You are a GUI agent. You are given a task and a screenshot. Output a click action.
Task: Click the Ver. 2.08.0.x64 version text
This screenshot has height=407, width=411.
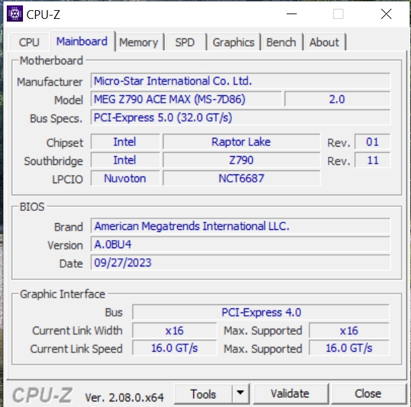click(124, 398)
